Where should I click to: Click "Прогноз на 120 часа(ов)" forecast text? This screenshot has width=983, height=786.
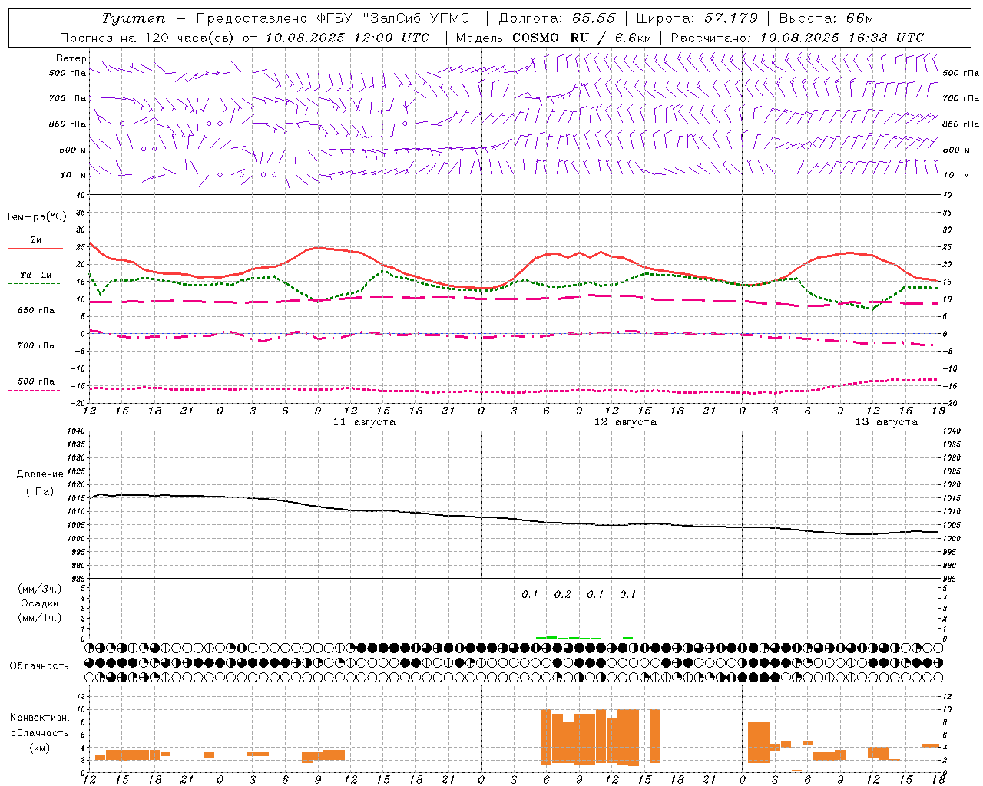click(148, 38)
